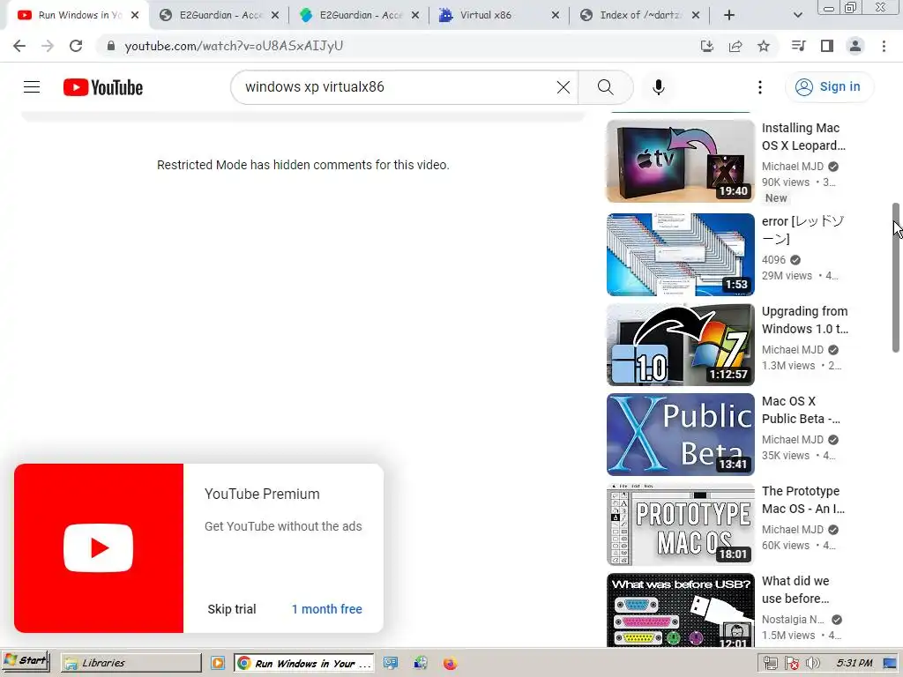This screenshot has width=903, height=677.
Task: Click 1 month free offer
Action: pos(326,609)
